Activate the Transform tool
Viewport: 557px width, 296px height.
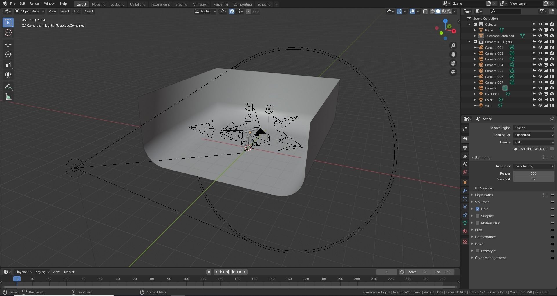coord(8,75)
